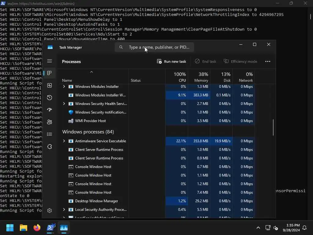313x235 pixels.
Task: Click the End task button
Action: point(206,62)
